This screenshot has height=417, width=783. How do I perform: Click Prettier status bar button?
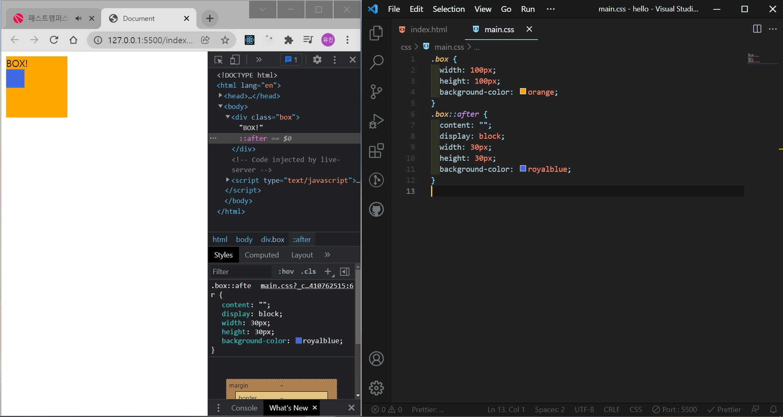tap(724, 410)
